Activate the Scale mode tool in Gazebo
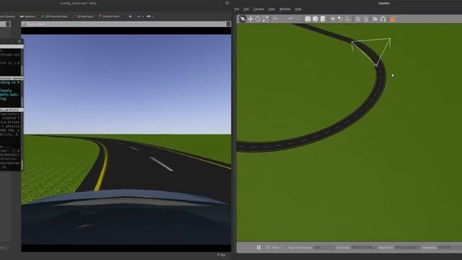The width and height of the screenshot is (462, 260). (x=266, y=19)
